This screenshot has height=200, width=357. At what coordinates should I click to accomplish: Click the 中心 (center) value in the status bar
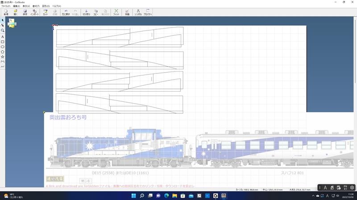click(x=273, y=190)
